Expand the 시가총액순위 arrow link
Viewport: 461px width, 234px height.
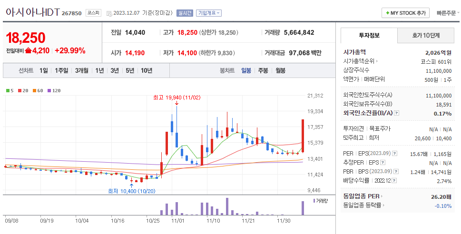click(x=377, y=61)
